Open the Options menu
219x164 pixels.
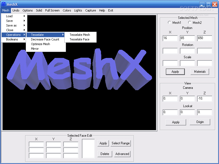[x=28, y=10]
